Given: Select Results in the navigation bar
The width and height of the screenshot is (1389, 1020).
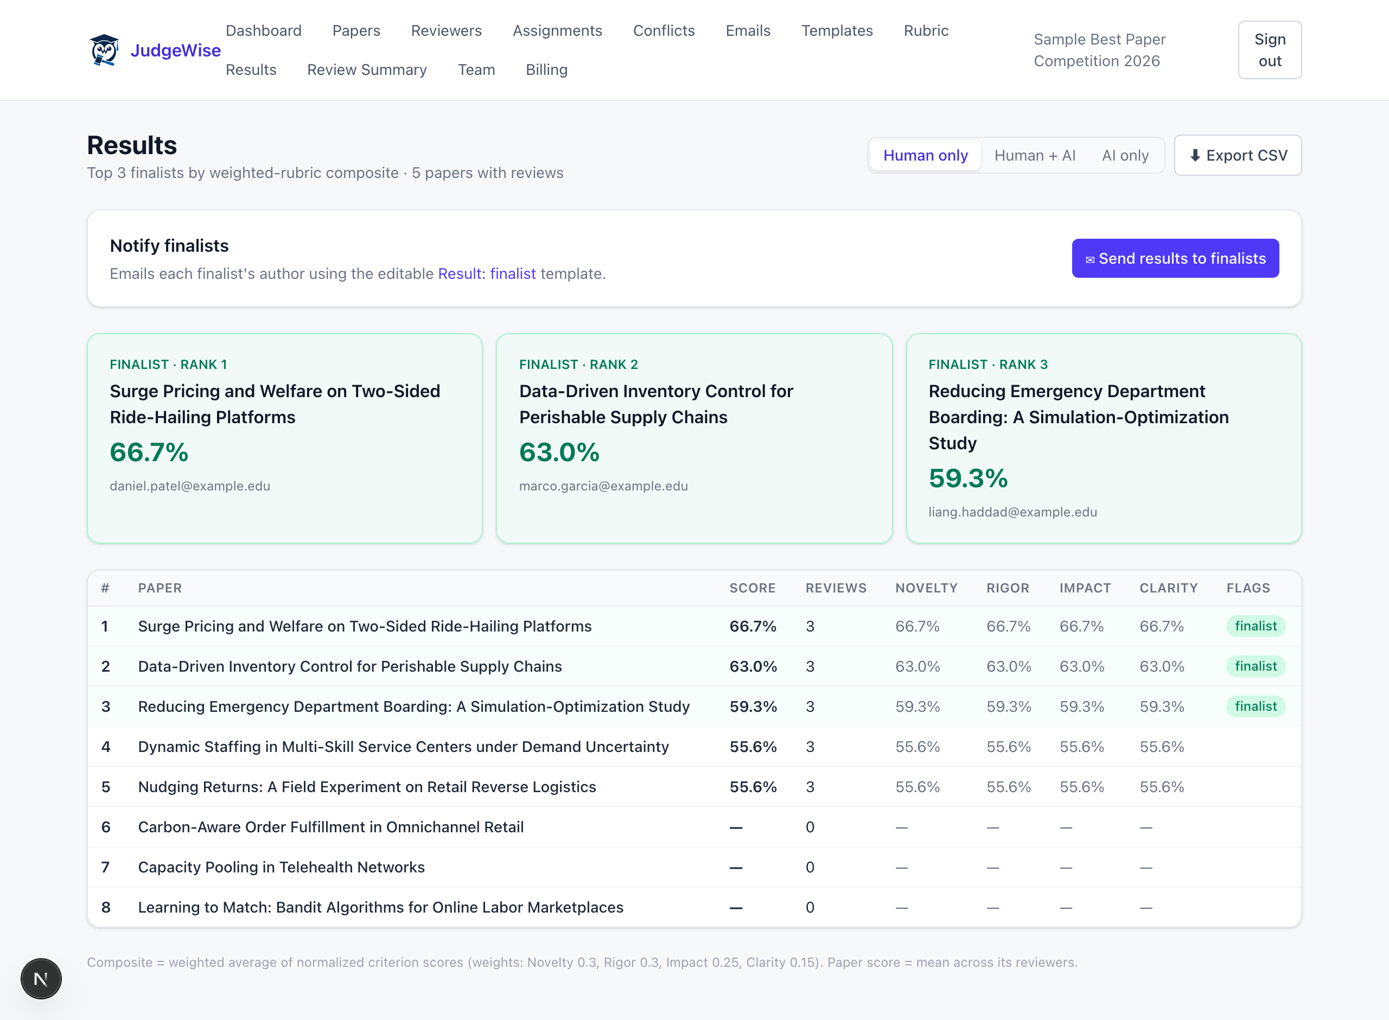Looking at the screenshot, I should pyautogui.click(x=251, y=70).
